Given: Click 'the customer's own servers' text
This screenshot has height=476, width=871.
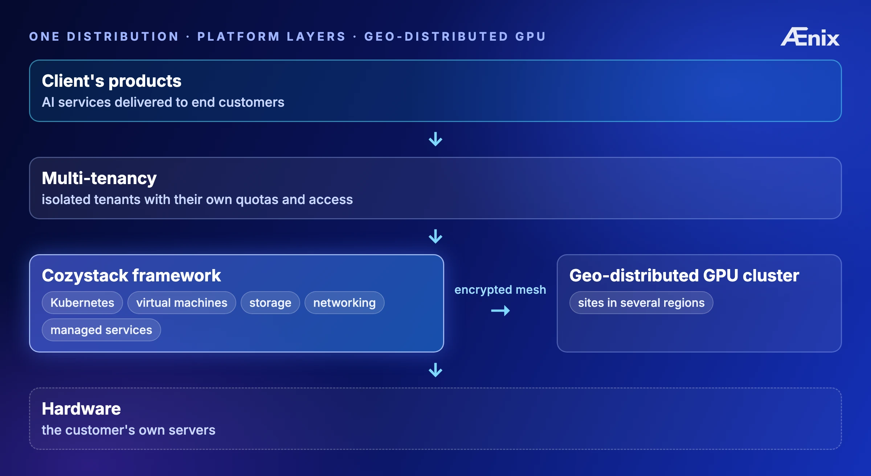Looking at the screenshot, I should coord(128,430).
